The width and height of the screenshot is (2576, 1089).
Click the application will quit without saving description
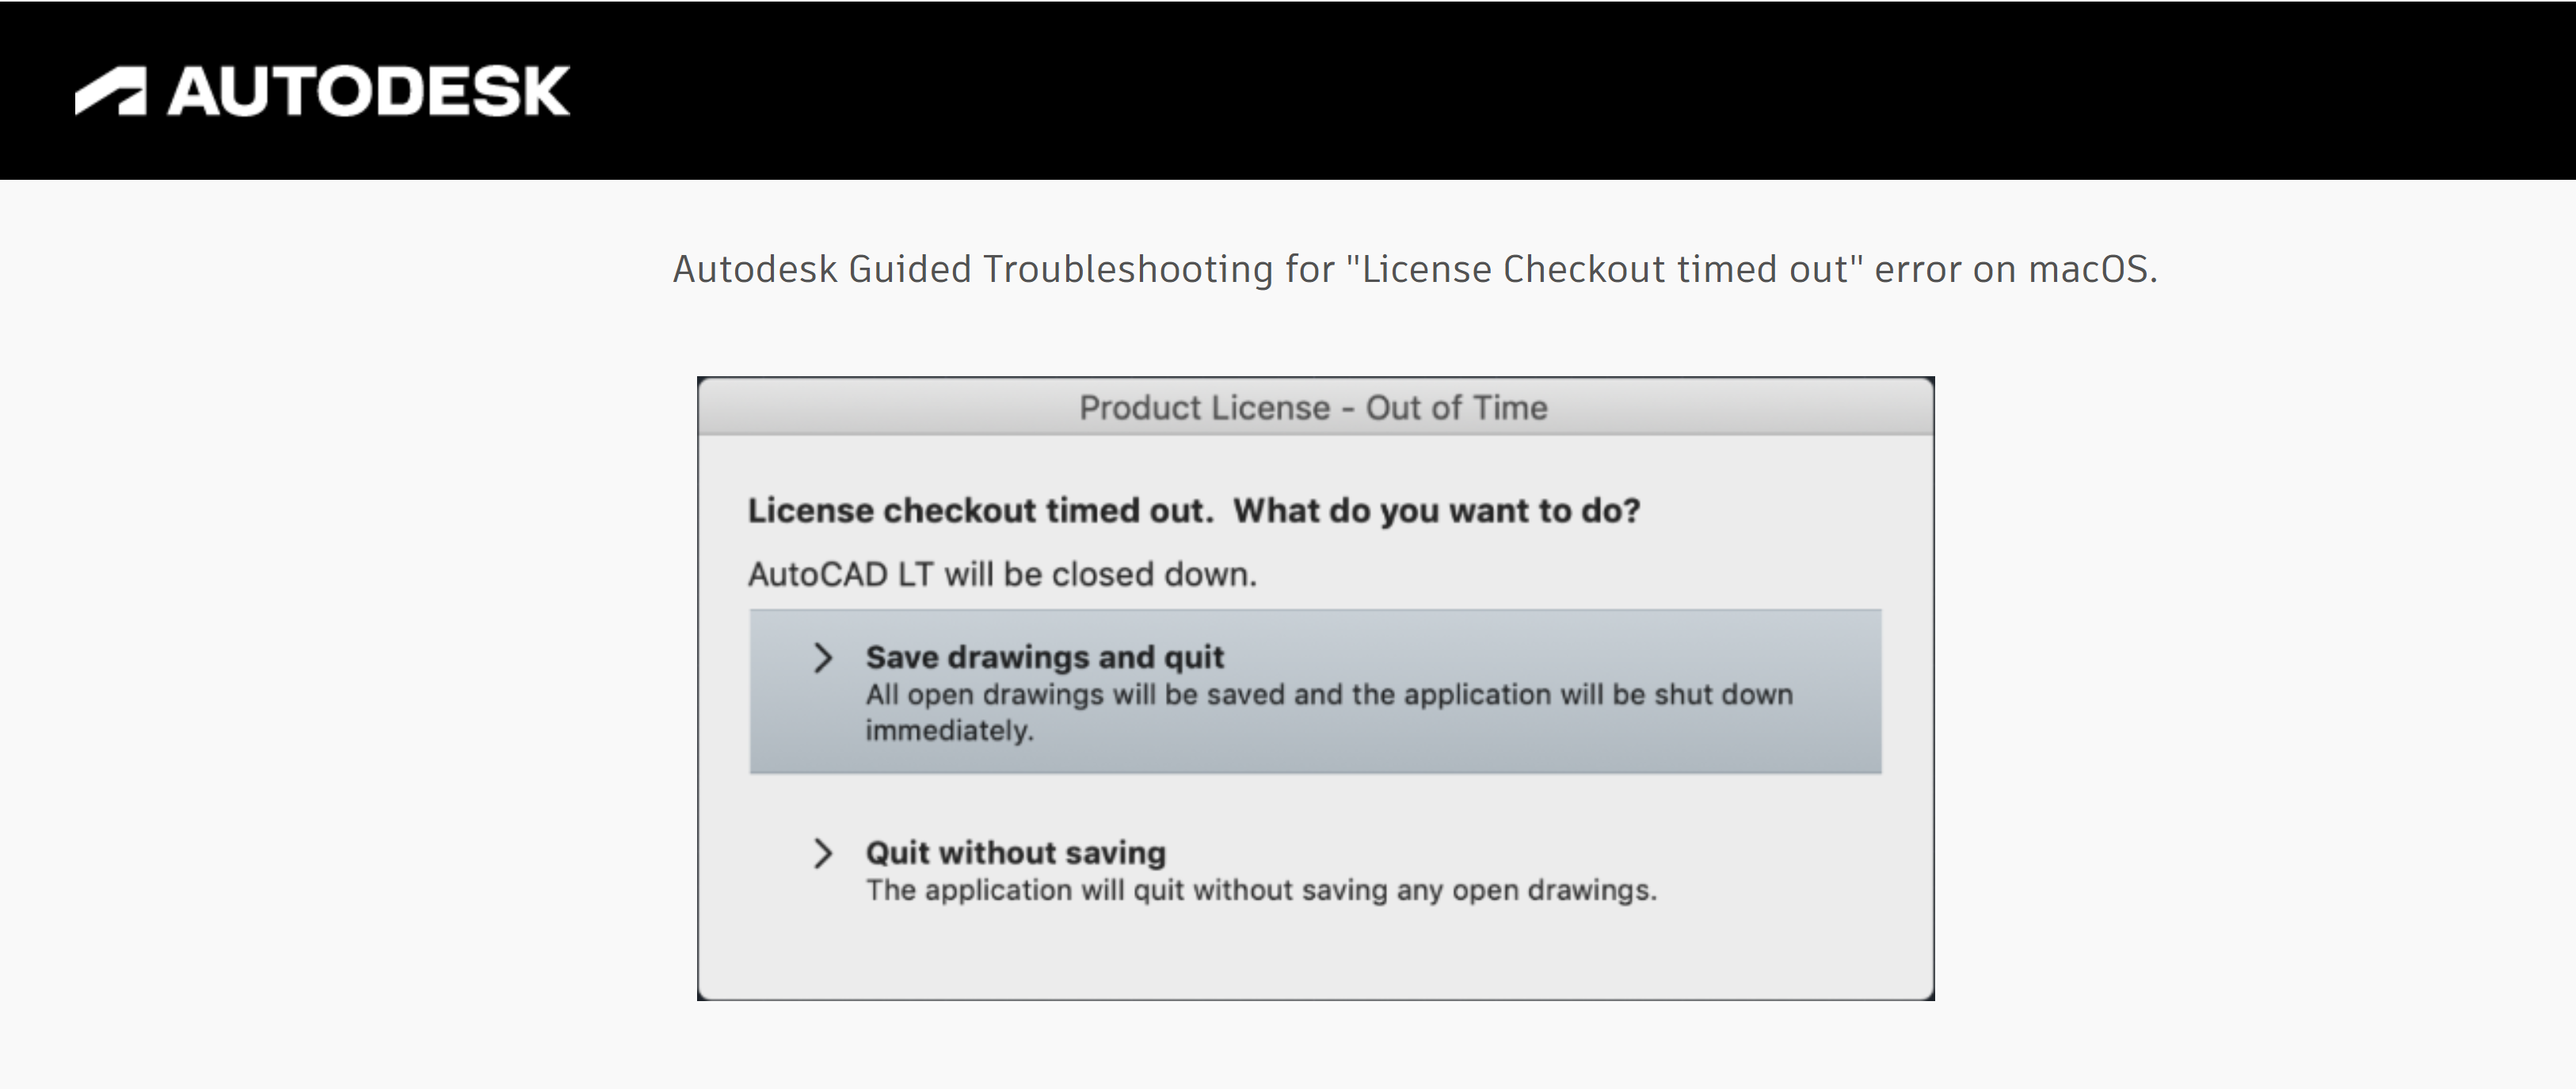click(1260, 890)
